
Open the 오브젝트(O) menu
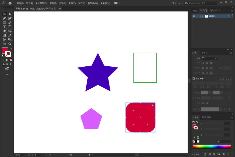pyautogui.click(x=41, y=3)
